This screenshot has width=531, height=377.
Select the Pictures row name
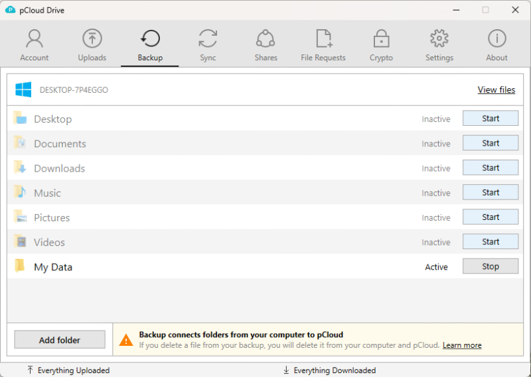click(x=52, y=218)
